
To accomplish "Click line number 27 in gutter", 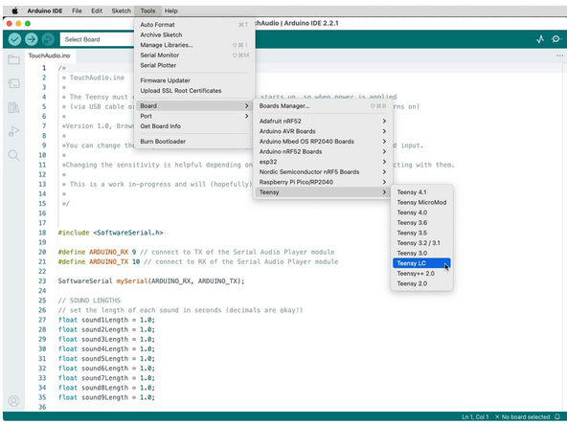I will click(x=42, y=320).
